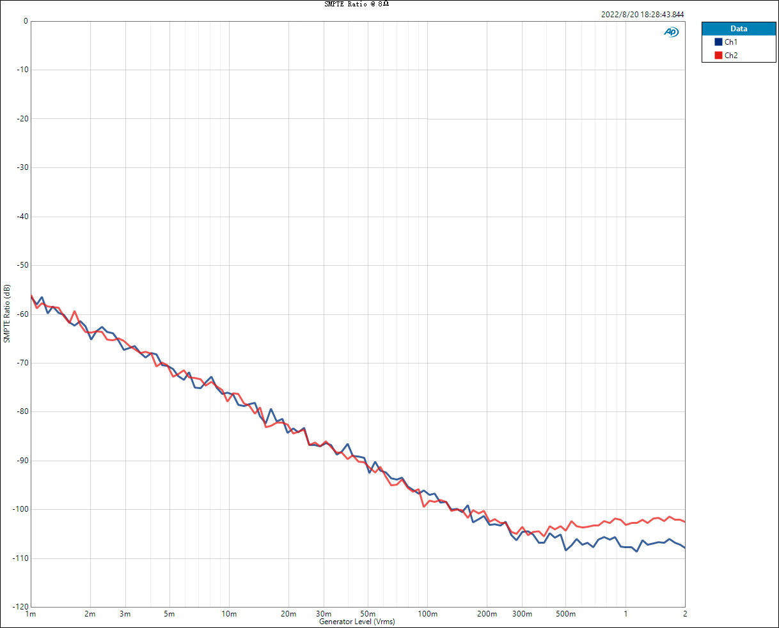
Task: Click the X-axis tick label 20m
Action: coord(288,615)
